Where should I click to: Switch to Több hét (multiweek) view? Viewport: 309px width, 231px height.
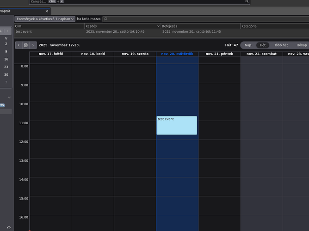281,45
